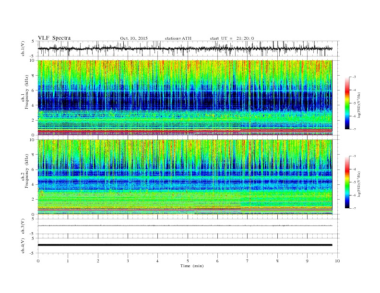380x293 pixels.
Task: Click the "-3" label on the ch.1 colorbar
Action: point(354,77)
